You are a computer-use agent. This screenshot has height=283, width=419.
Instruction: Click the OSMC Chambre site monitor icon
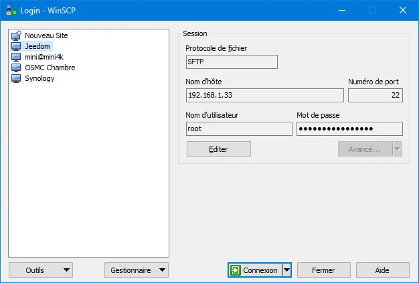(16, 68)
